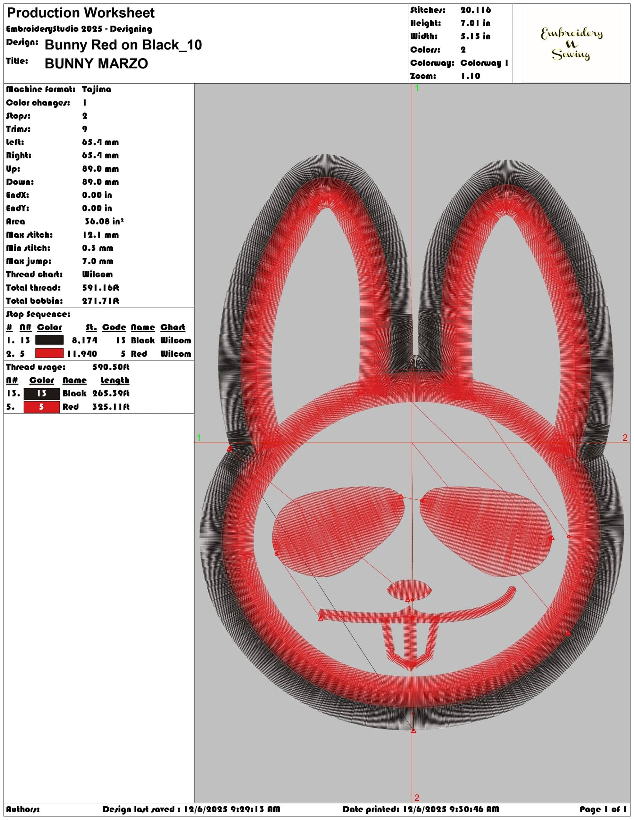
Task: Click the Thread usage total '590.50ft'
Action: click(x=111, y=367)
